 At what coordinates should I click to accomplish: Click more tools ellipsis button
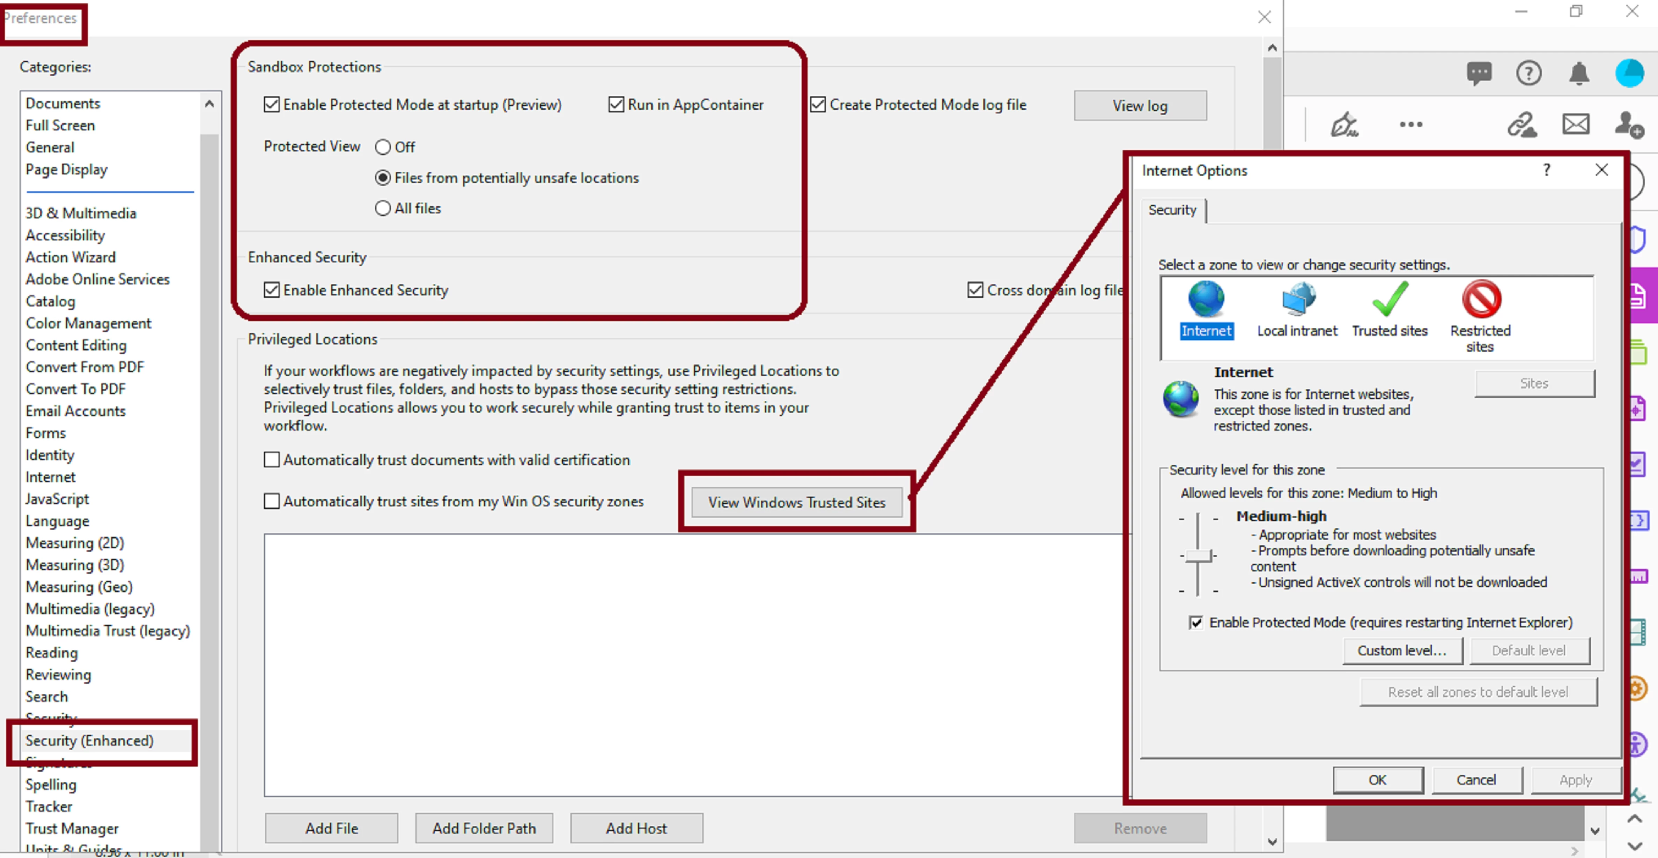(x=1411, y=124)
